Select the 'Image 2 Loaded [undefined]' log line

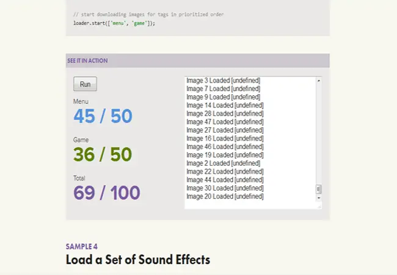click(x=224, y=163)
